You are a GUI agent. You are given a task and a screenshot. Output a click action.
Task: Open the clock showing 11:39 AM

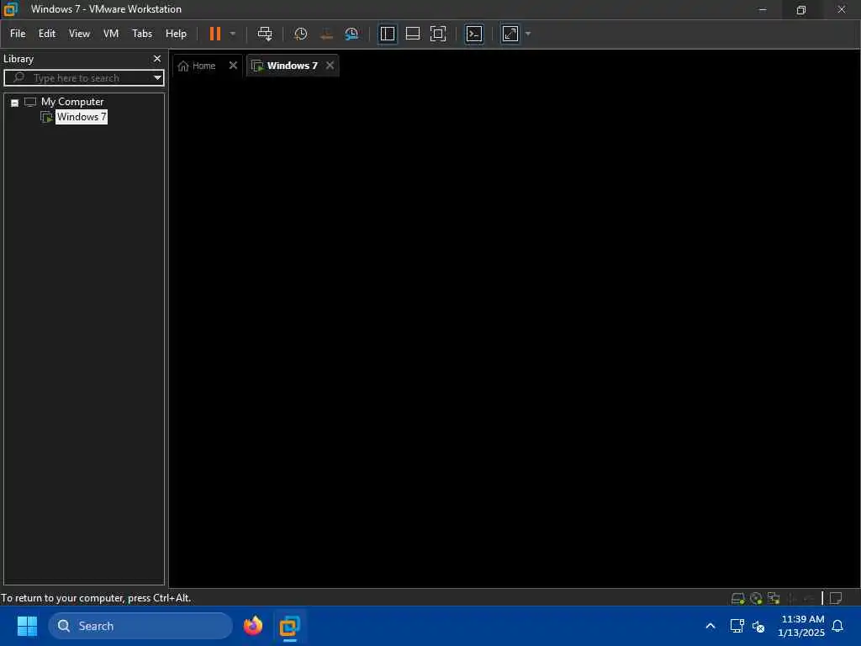coord(801,626)
